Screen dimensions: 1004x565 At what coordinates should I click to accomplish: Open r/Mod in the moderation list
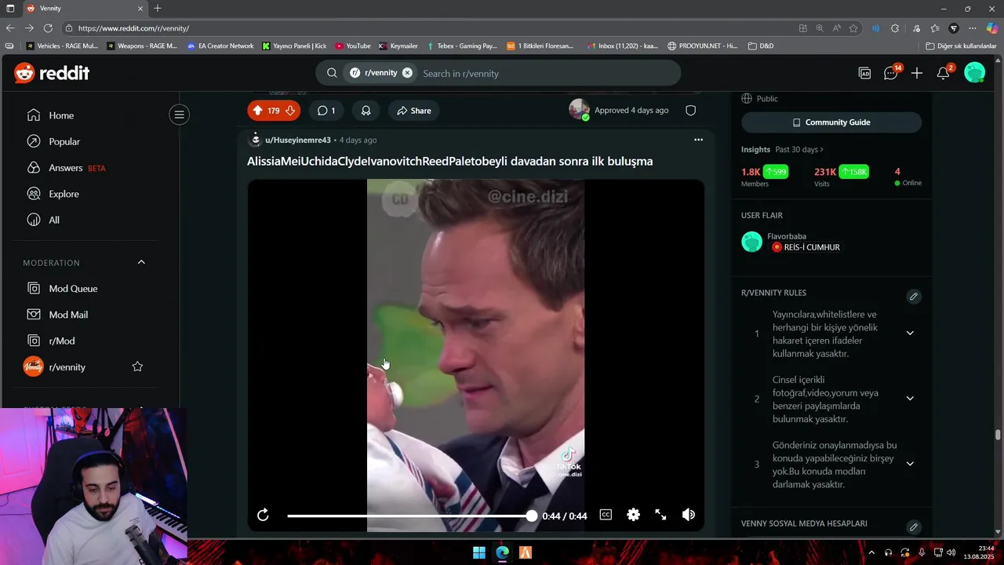tap(62, 341)
